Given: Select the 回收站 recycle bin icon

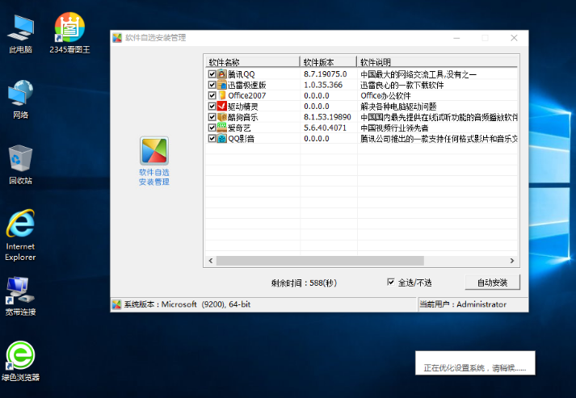Looking at the screenshot, I should (20, 165).
